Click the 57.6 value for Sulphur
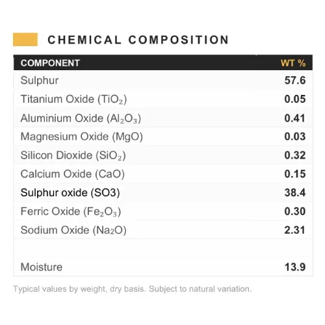The width and height of the screenshot is (325, 325). click(295, 81)
